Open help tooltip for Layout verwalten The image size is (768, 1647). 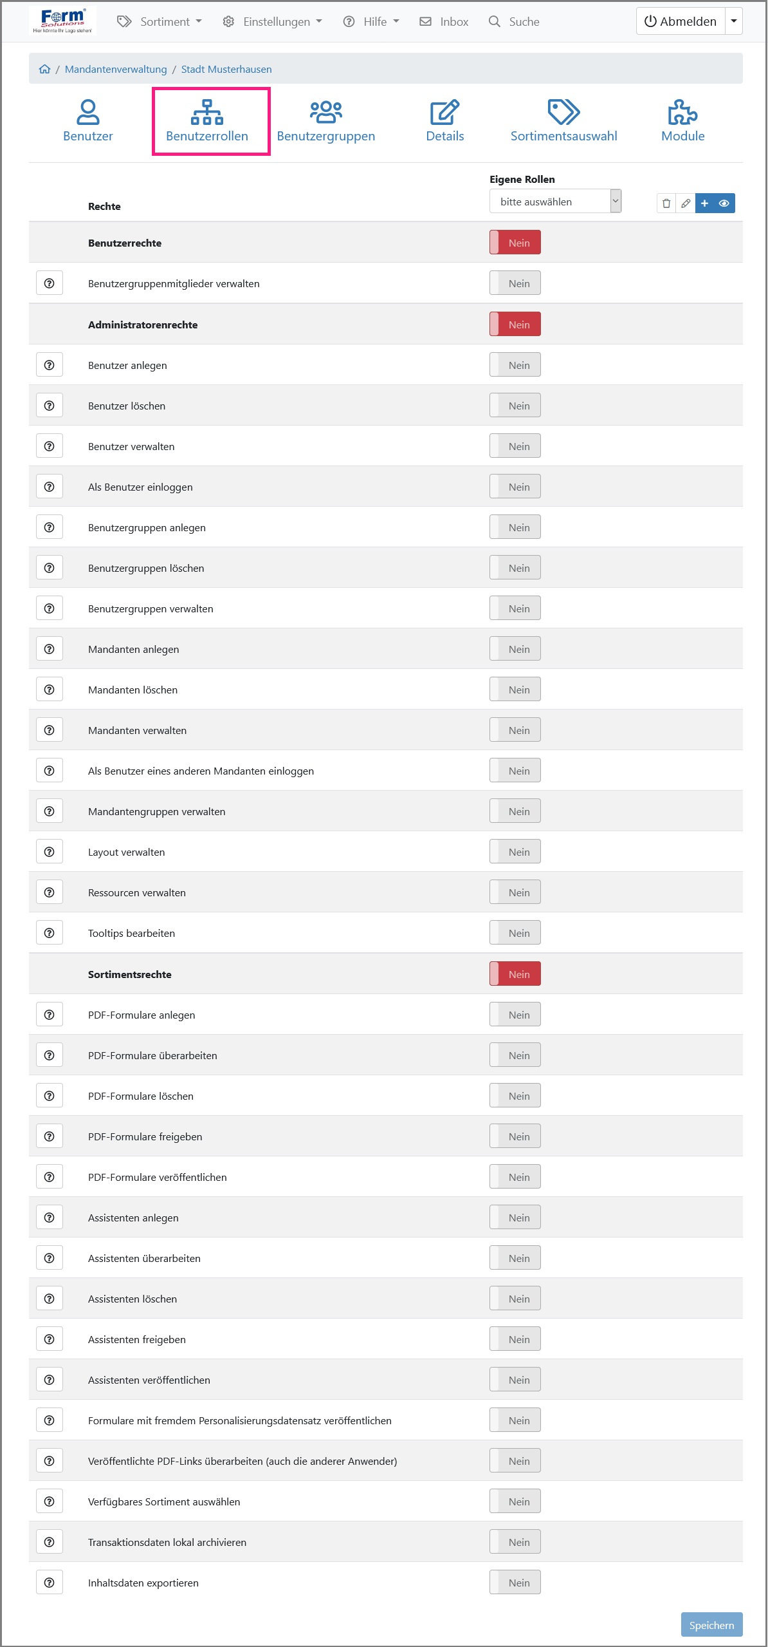coord(50,852)
